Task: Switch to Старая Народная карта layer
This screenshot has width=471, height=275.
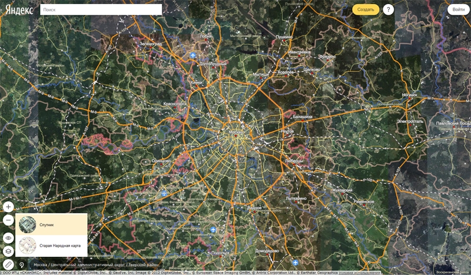Action: pos(51,246)
